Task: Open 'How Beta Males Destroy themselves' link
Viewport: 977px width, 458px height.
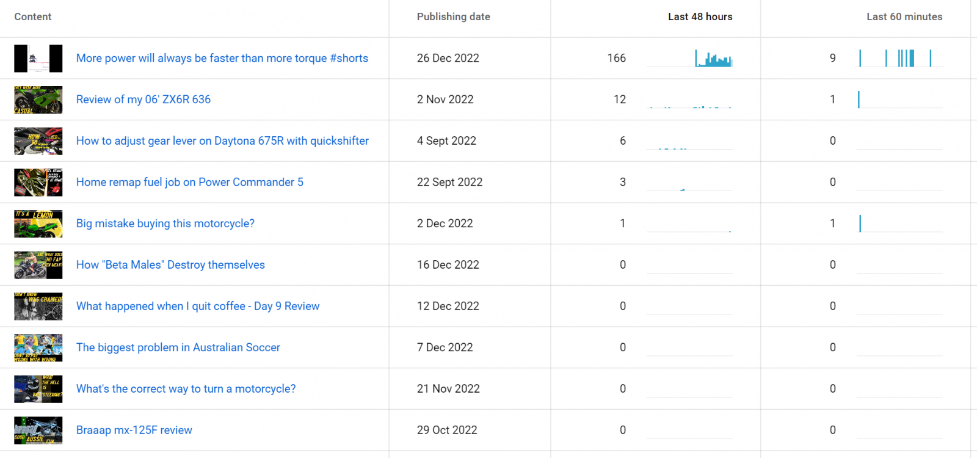Action: pyautogui.click(x=170, y=265)
